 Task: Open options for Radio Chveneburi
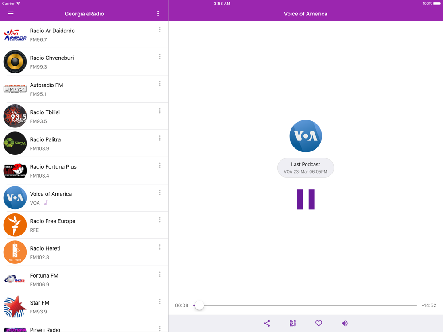coord(160,57)
